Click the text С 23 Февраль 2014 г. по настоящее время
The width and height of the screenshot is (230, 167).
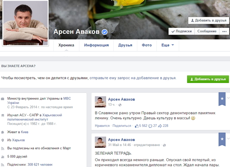coord(40,107)
